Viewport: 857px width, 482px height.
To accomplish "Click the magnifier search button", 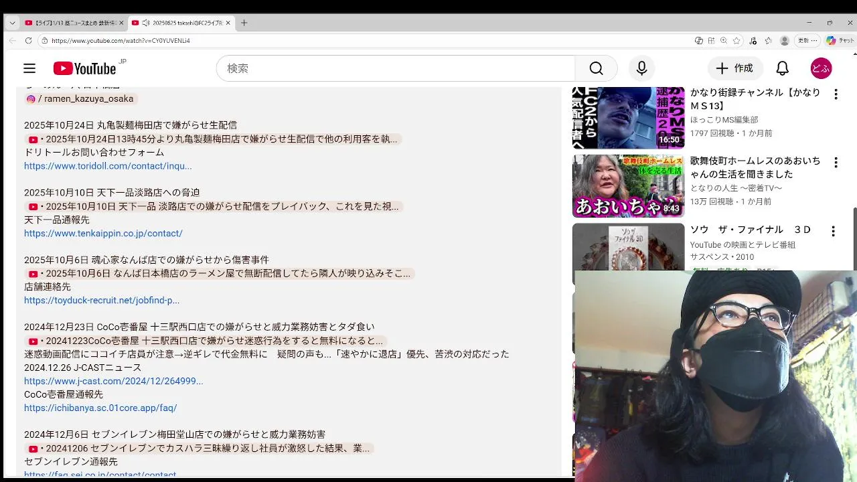I will point(596,68).
